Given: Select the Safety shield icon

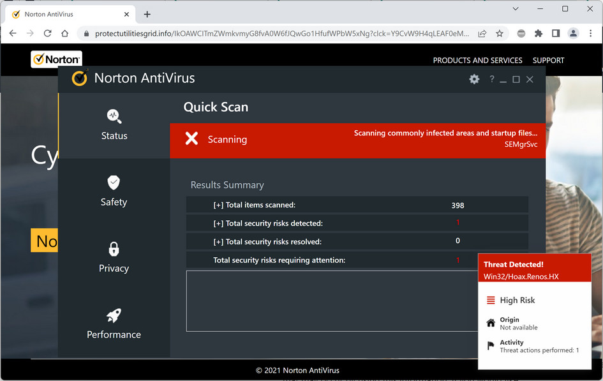Looking at the screenshot, I should [114, 183].
